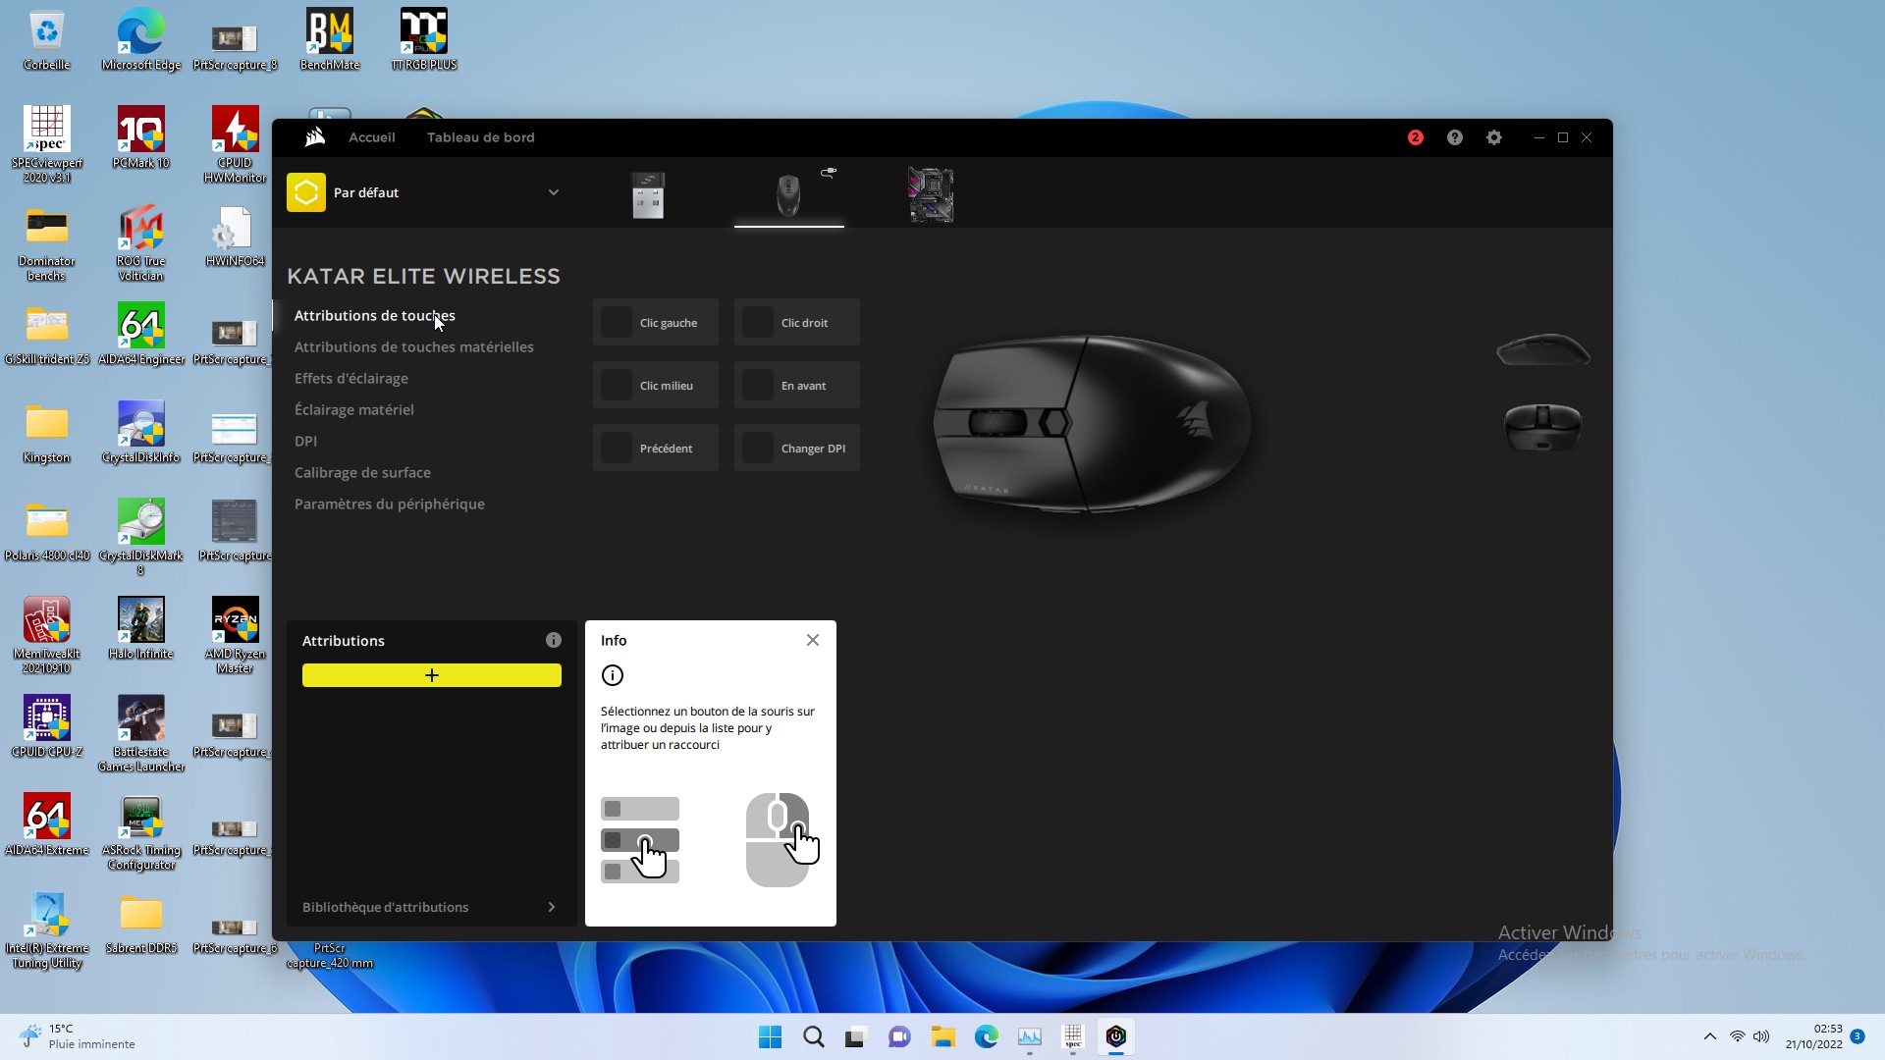Image resolution: width=1885 pixels, height=1060 pixels.
Task: Switch to side view mouse thumbnail
Action: [1542, 349]
